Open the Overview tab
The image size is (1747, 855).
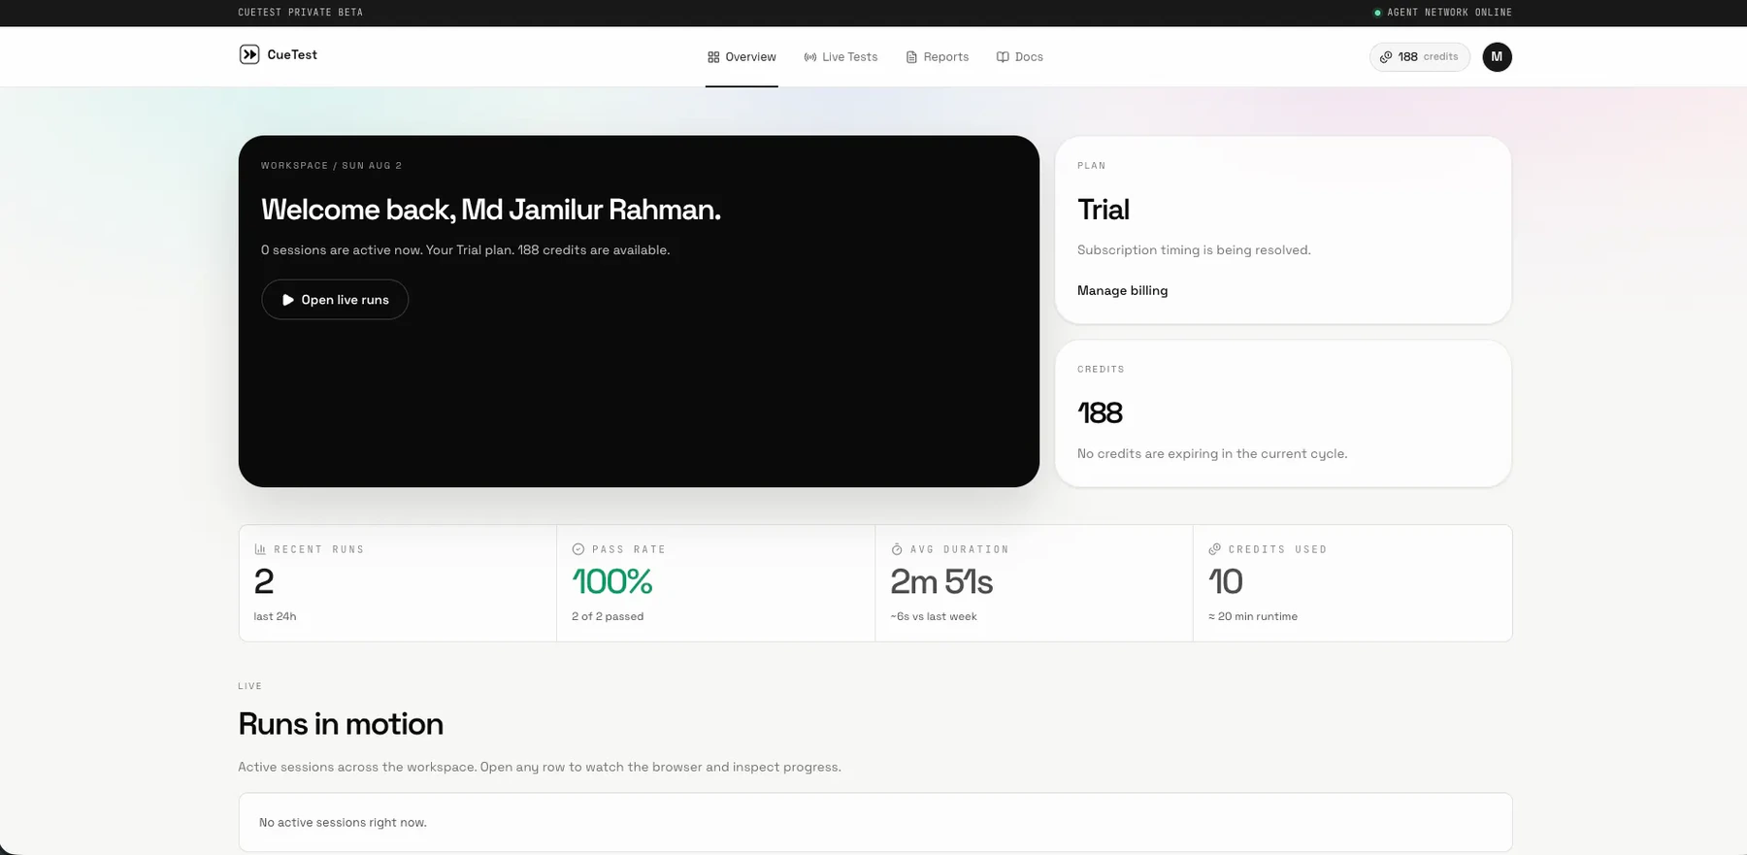tap(742, 57)
